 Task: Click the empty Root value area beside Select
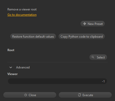point(48,57)
